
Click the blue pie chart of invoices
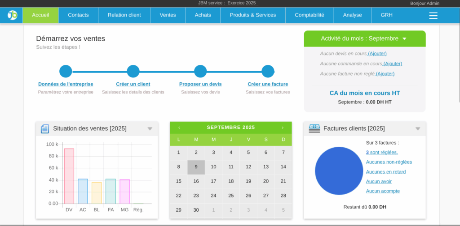(339, 171)
